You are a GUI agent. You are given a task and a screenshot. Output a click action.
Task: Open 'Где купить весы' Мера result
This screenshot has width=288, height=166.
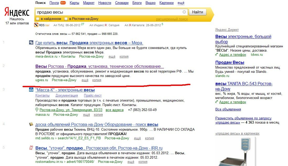click(89, 43)
